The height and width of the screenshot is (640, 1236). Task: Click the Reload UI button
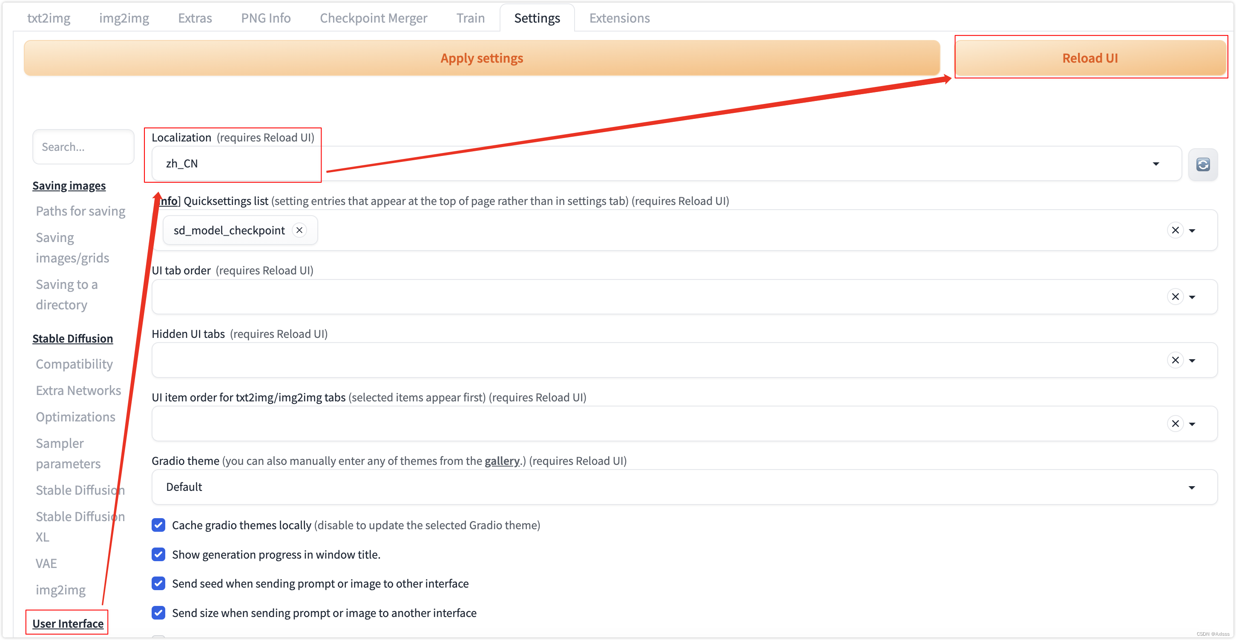coord(1089,58)
